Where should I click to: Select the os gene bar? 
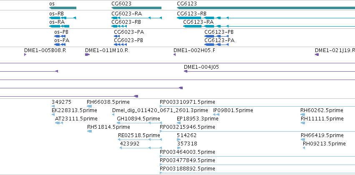click(x=63, y=8)
